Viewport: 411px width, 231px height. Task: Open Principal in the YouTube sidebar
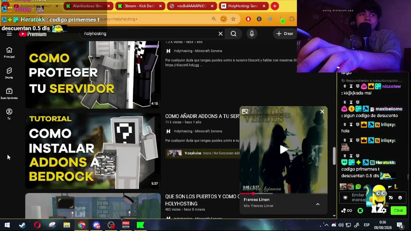[9, 53]
